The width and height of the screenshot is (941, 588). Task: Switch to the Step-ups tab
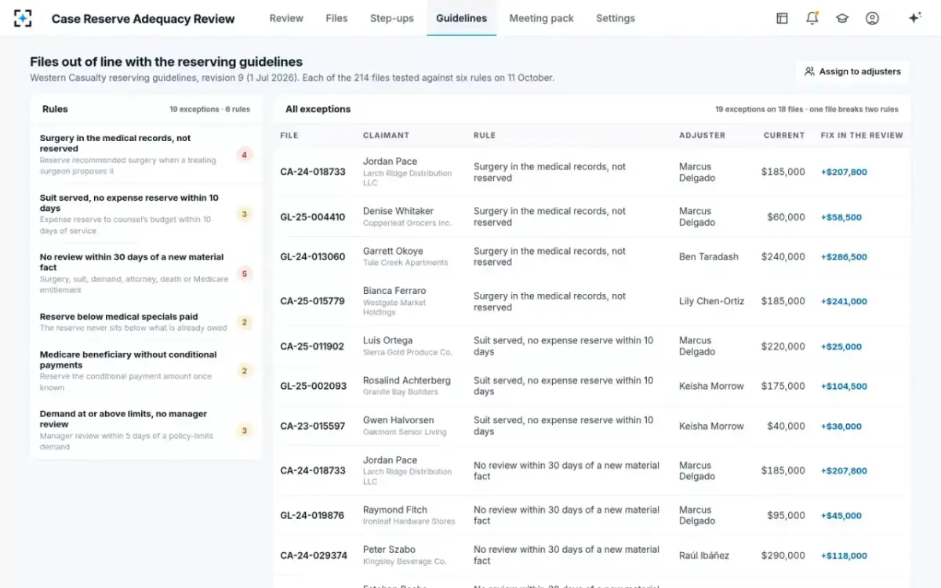[392, 18]
